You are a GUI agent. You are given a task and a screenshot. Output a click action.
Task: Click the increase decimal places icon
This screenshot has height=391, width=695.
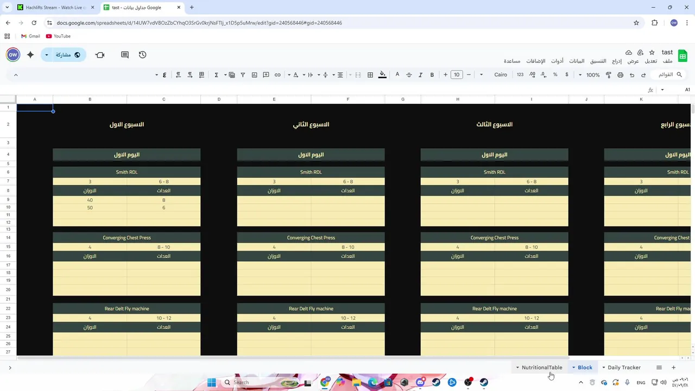click(x=532, y=75)
